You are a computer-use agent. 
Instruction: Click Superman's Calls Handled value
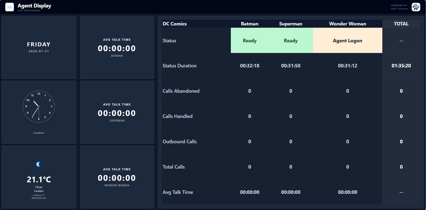point(291,116)
